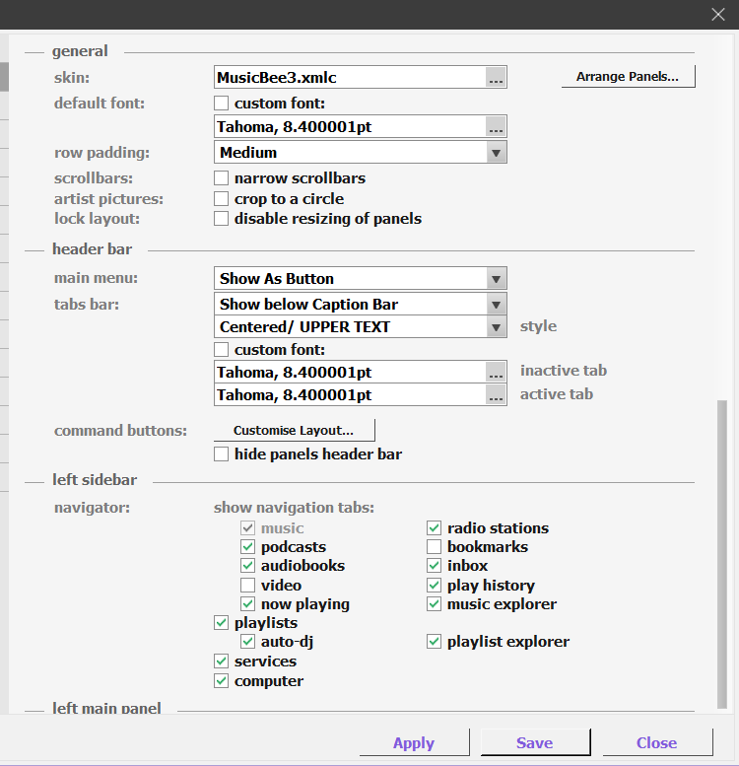Uncheck music explorer checkbox
This screenshot has width=739, height=766.
coord(434,603)
